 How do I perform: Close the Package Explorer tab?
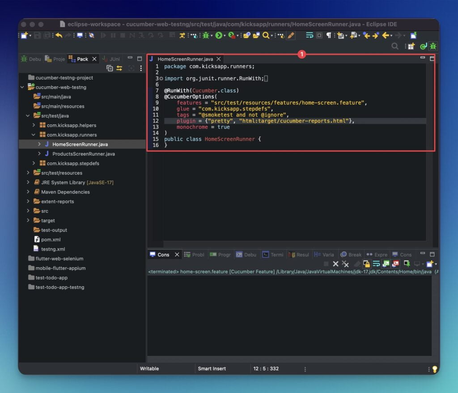pyautogui.click(x=94, y=59)
